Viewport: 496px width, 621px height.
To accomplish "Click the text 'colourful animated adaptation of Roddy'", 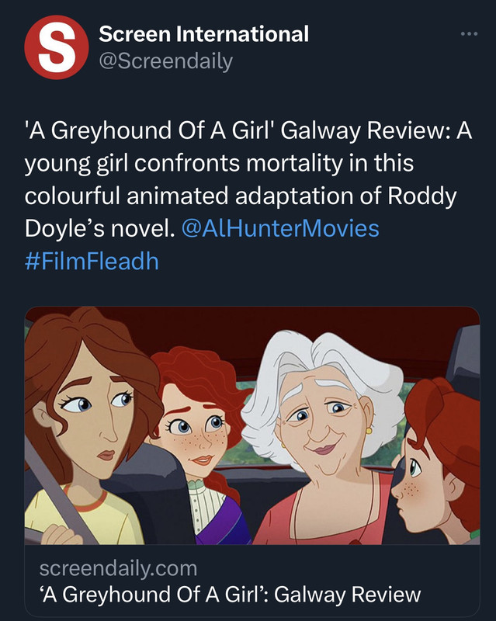I will [x=241, y=196].
